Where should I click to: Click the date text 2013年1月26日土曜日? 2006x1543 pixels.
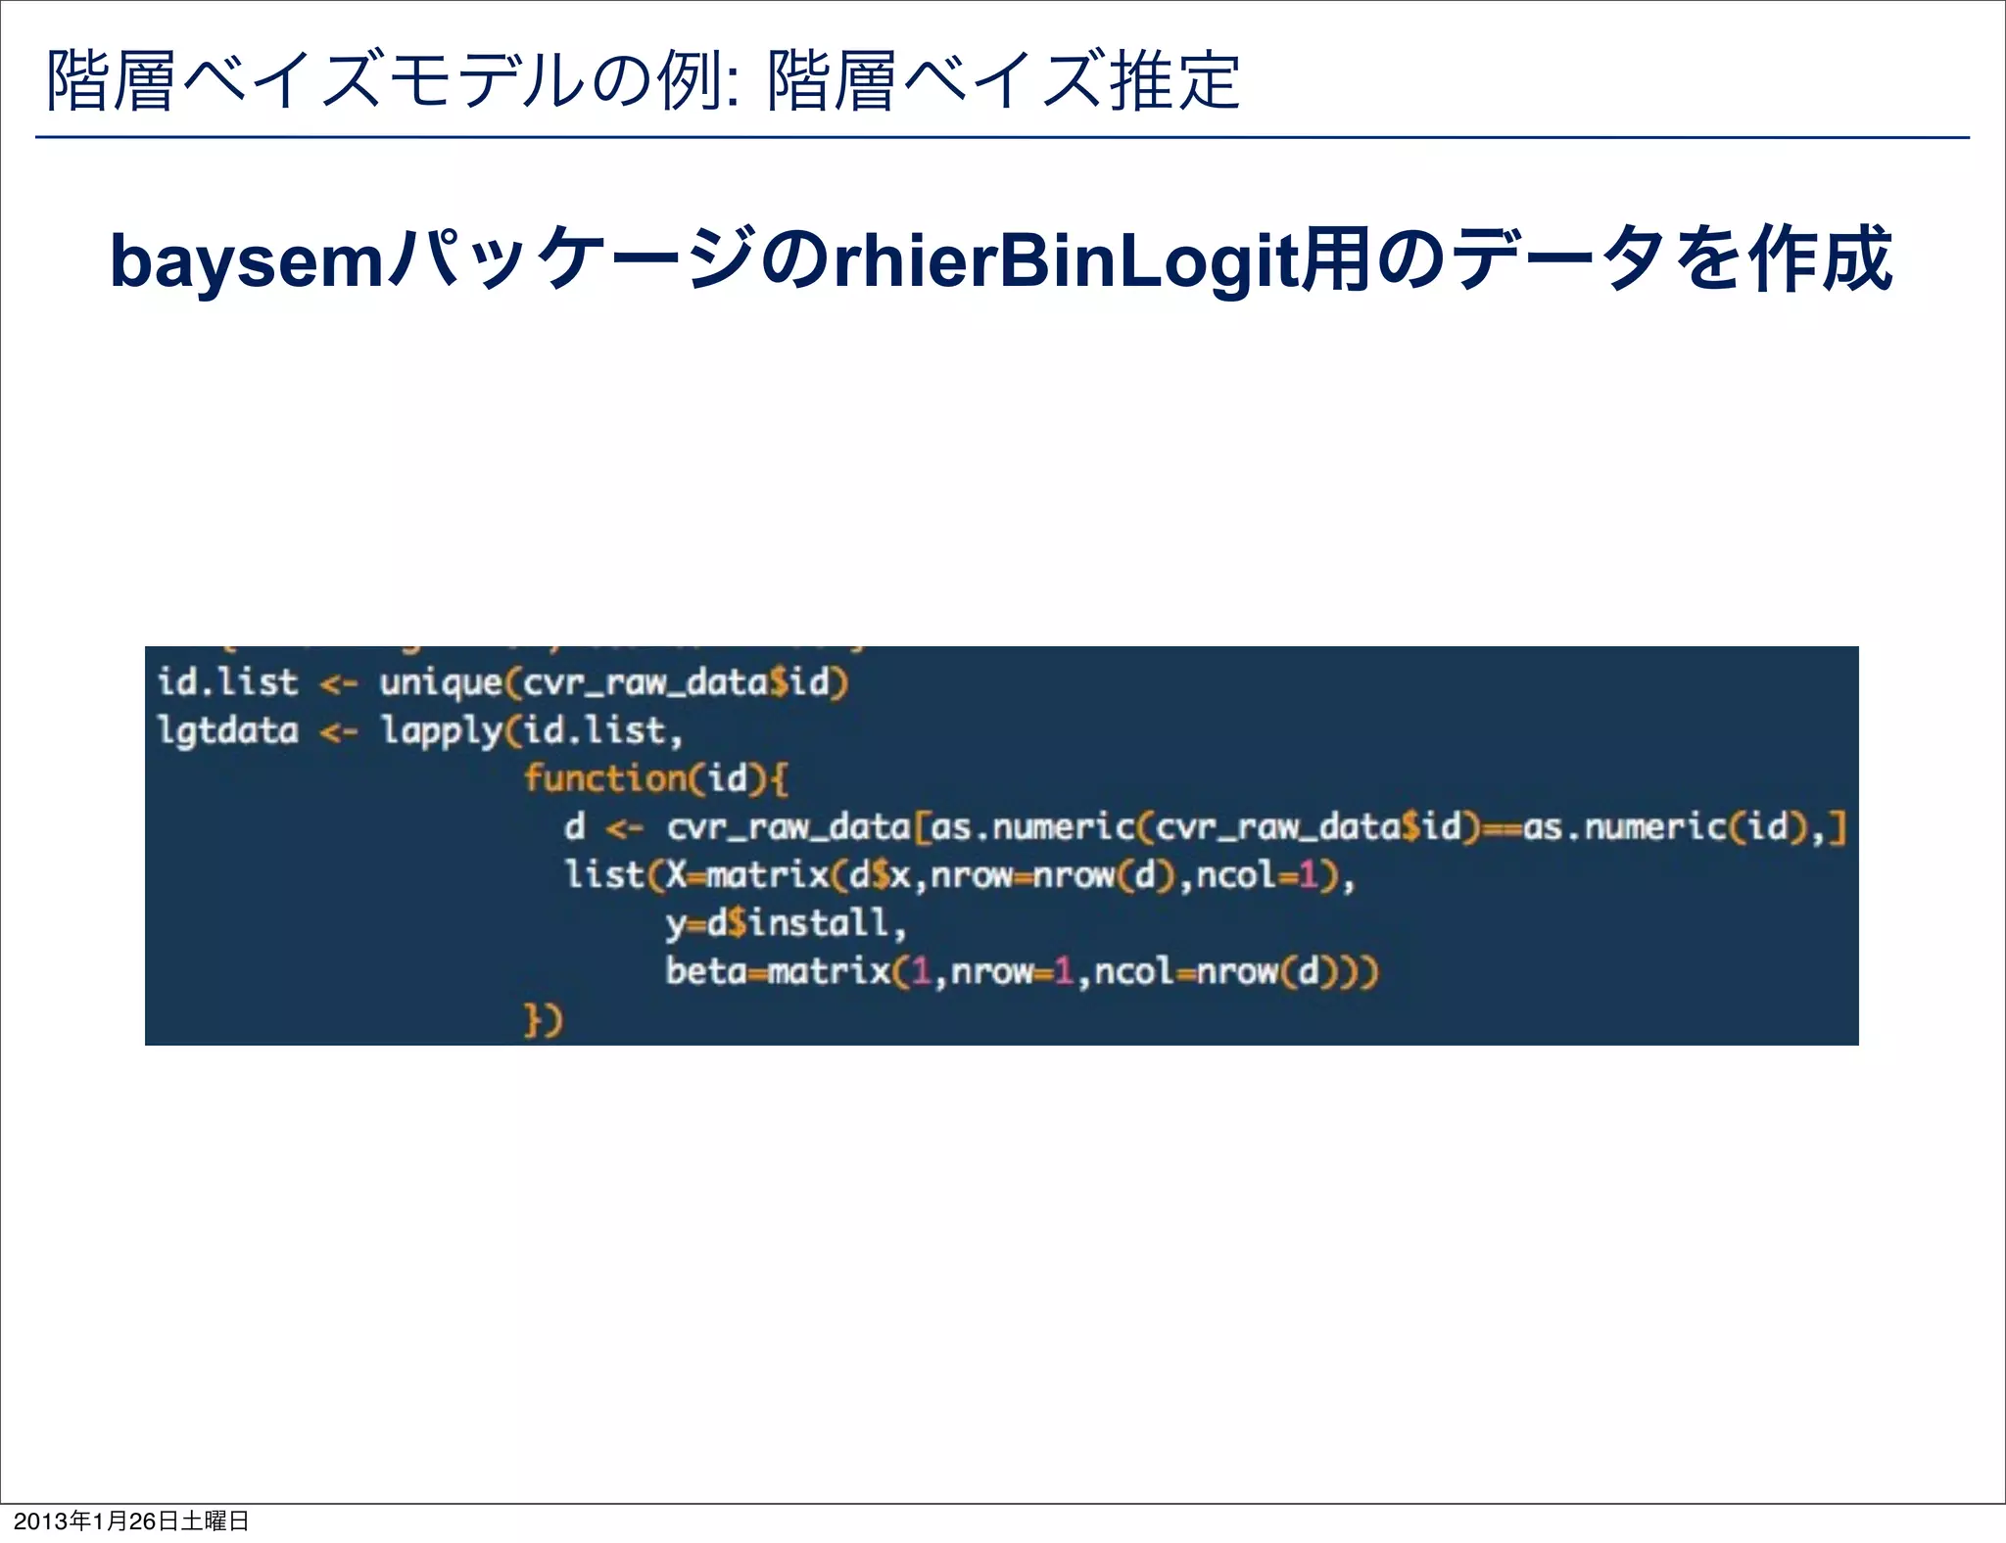coord(131,1520)
